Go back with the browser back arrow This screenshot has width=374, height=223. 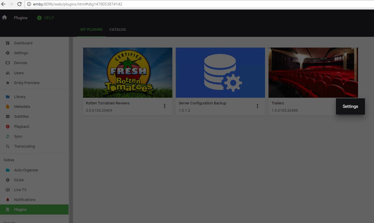pyautogui.click(x=3, y=4)
